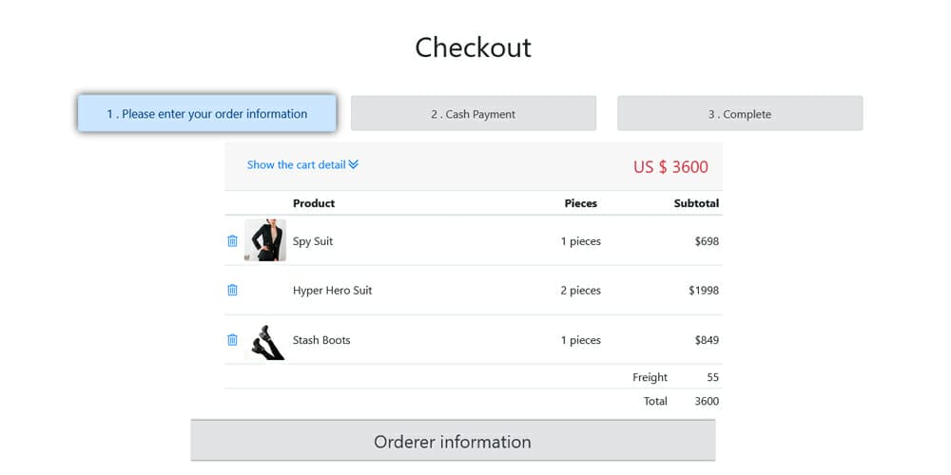Click the red US $ 3600 total
951x475 pixels.
(x=670, y=167)
